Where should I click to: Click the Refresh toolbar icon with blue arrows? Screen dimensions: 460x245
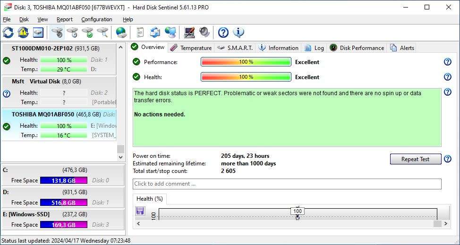(8, 32)
